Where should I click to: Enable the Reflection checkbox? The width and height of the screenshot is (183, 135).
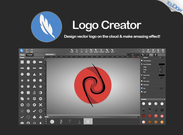click(142, 85)
